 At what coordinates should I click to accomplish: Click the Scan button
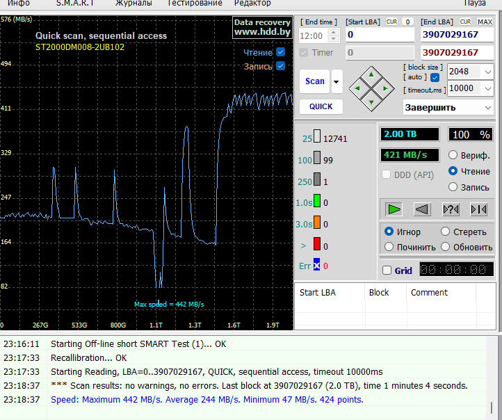click(315, 81)
